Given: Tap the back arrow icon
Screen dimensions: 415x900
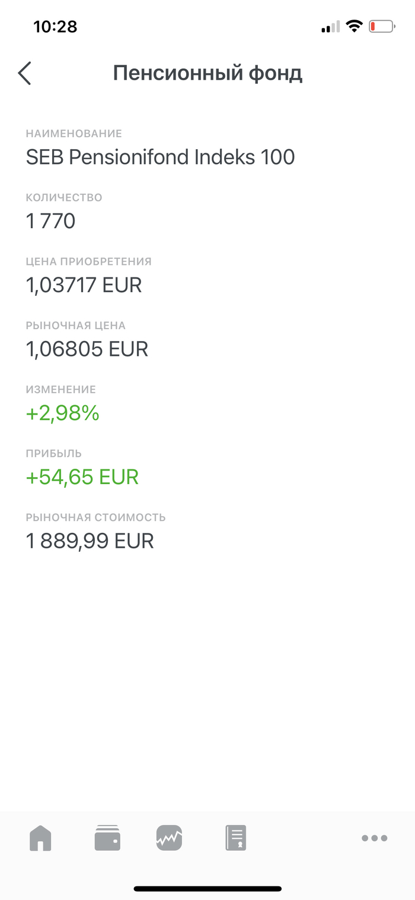Looking at the screenshot, I should point(24,73).
